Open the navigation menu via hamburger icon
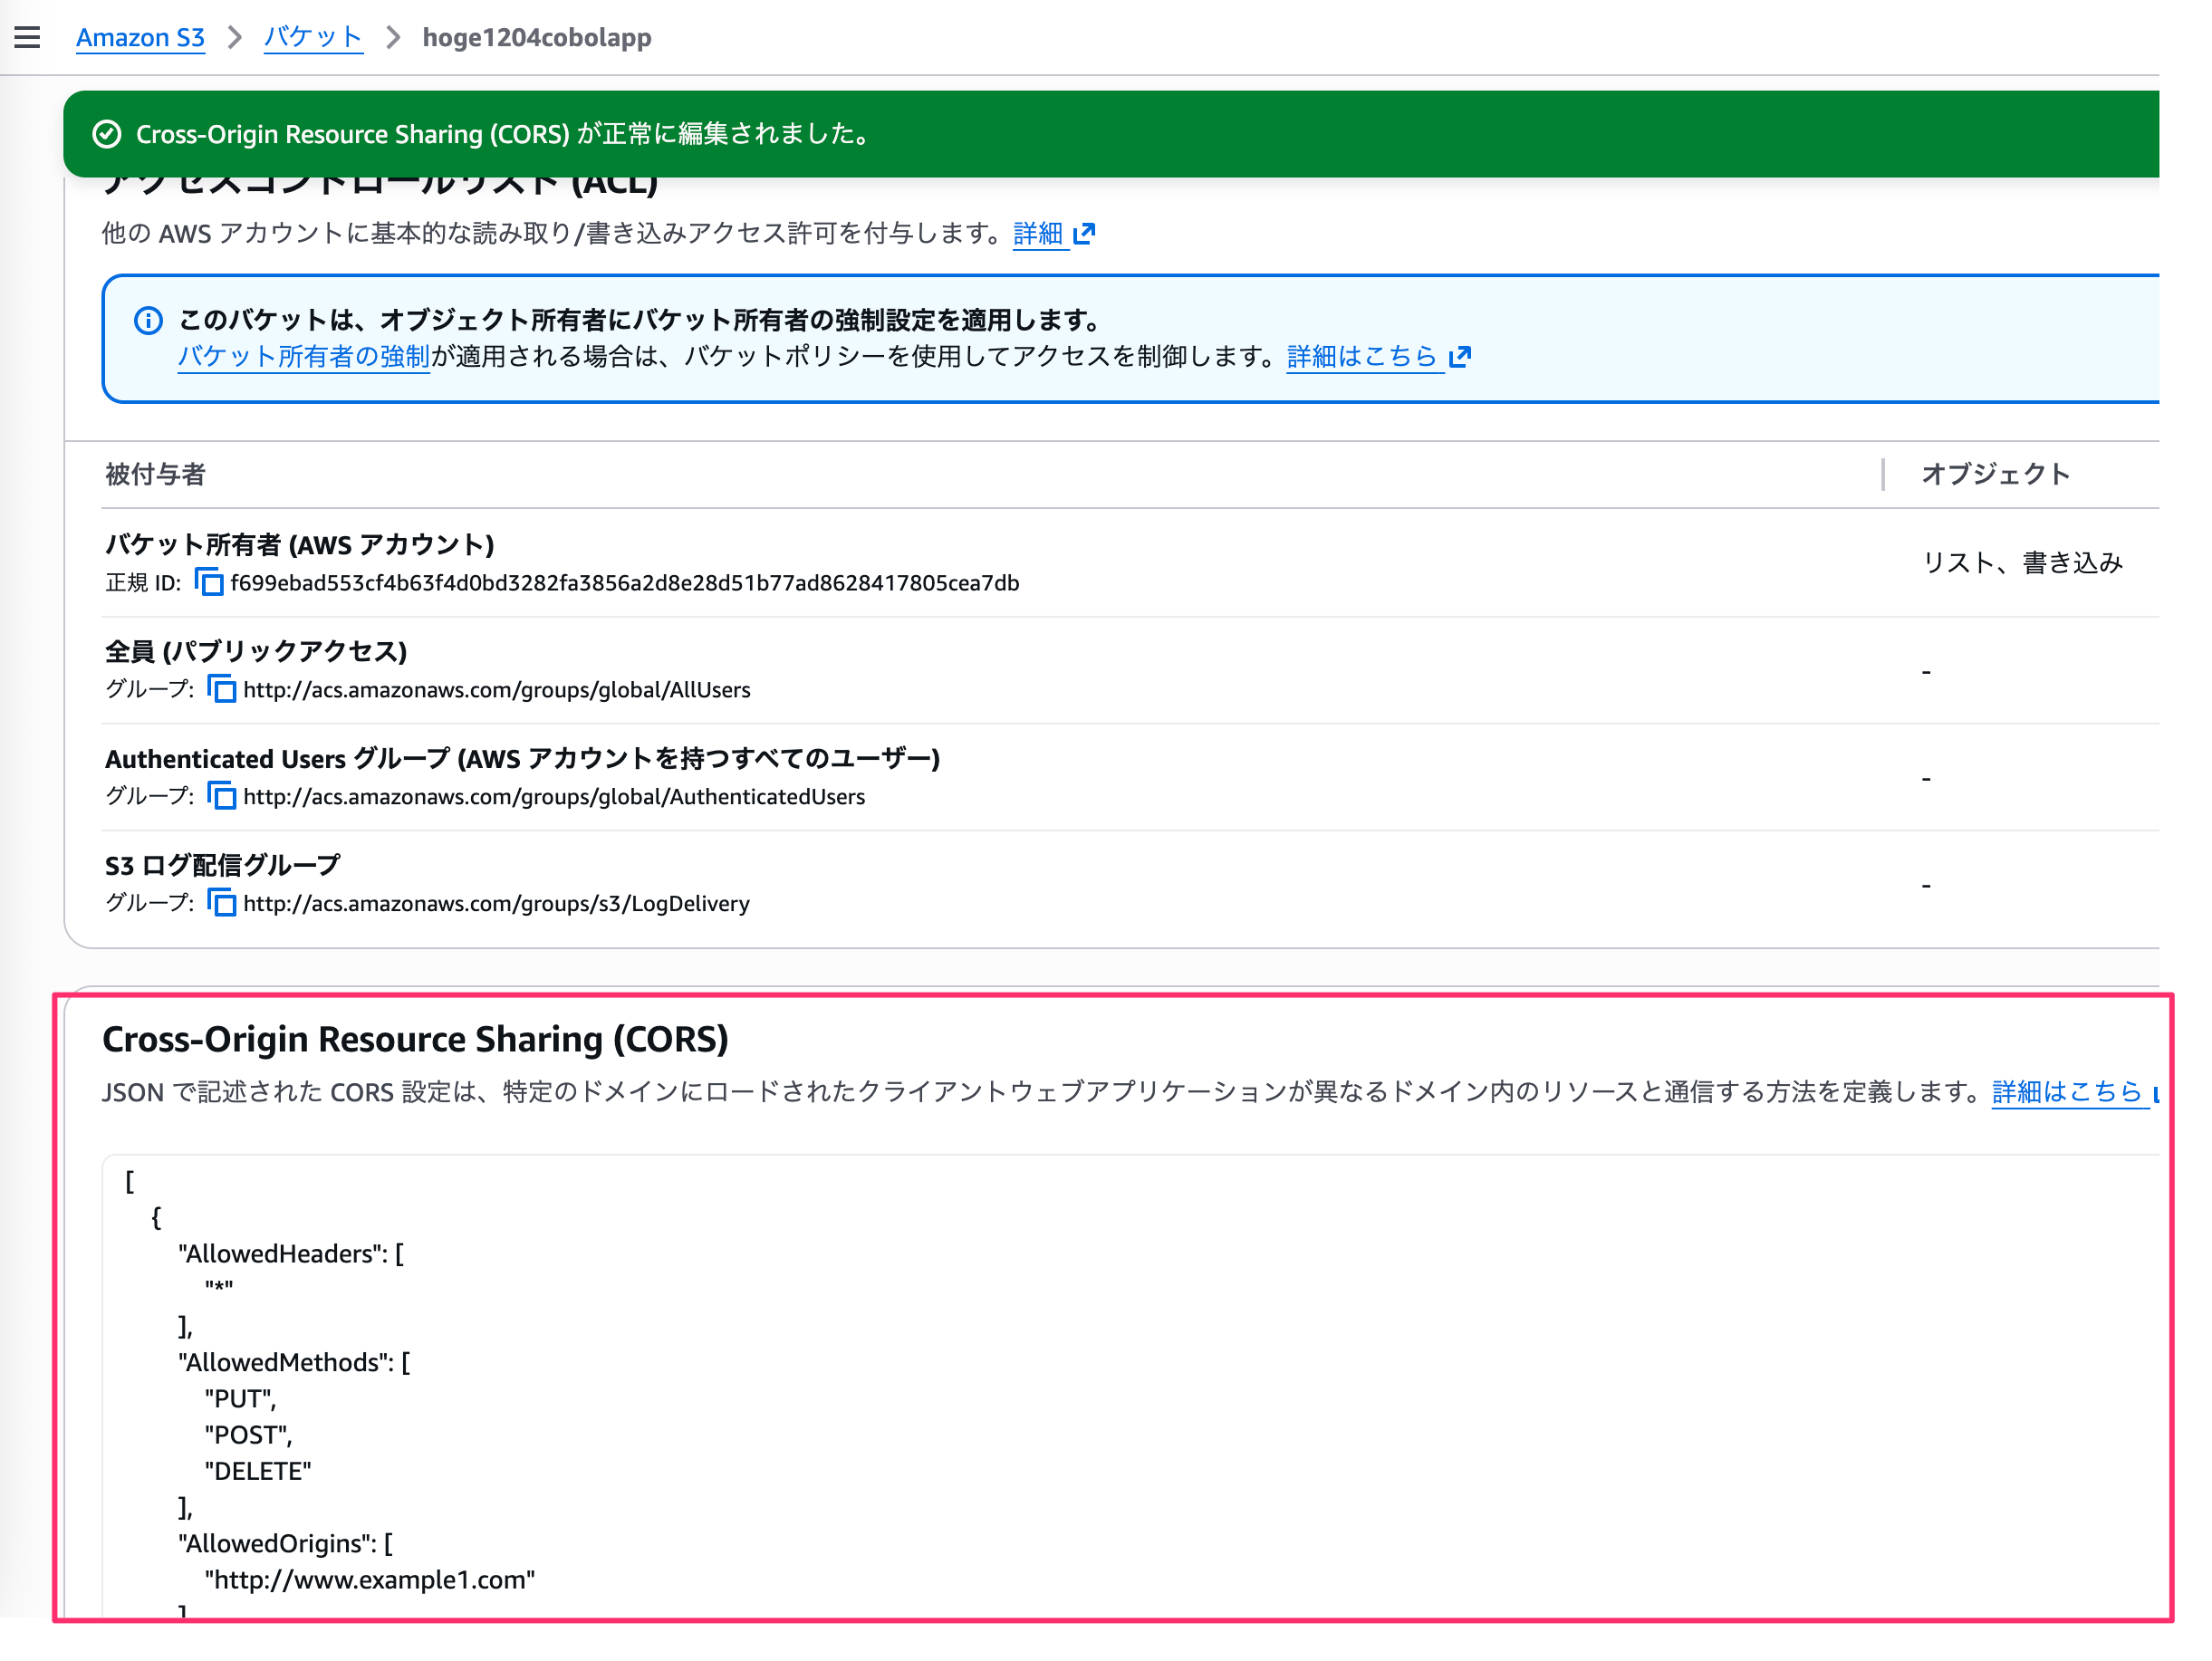This screenshot has width=2212, height=1661. 26,36
